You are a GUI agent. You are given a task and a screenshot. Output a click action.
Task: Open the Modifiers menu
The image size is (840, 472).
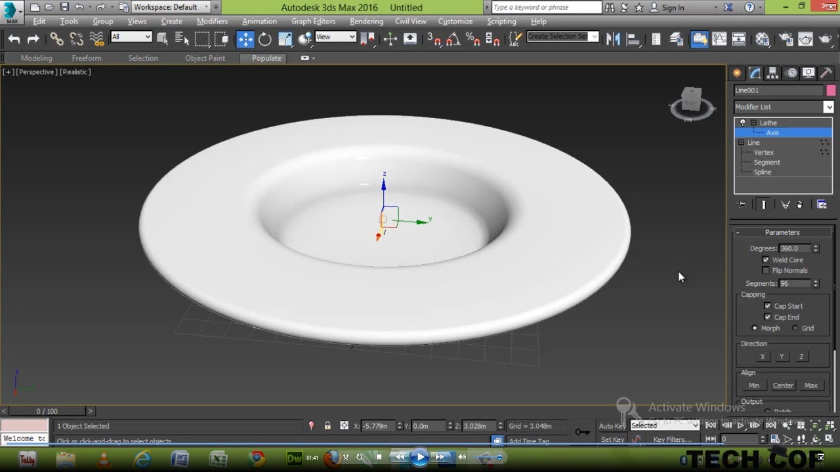(x=212, y=21)
